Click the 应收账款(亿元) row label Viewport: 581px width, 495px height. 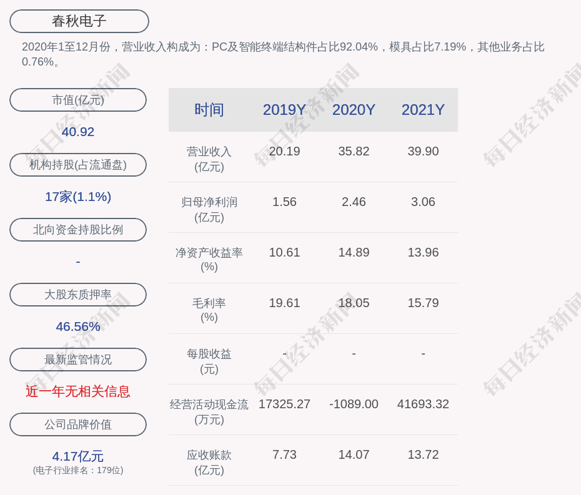click(209, 463)
